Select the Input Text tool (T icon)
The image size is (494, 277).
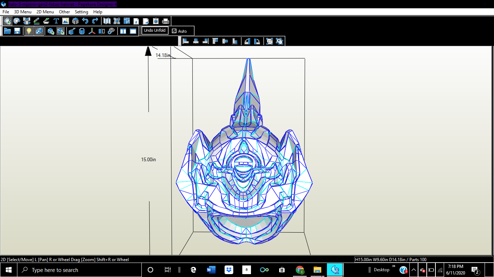click(56, 21)
